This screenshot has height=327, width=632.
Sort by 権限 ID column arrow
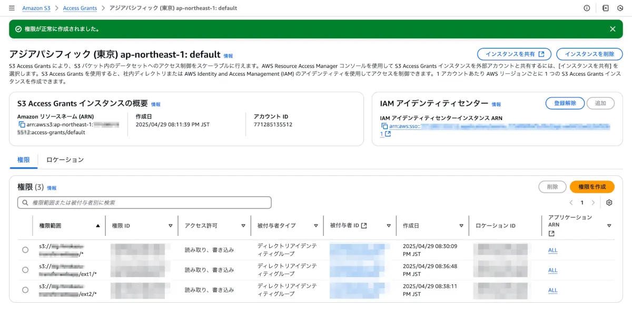coord(170,226)
